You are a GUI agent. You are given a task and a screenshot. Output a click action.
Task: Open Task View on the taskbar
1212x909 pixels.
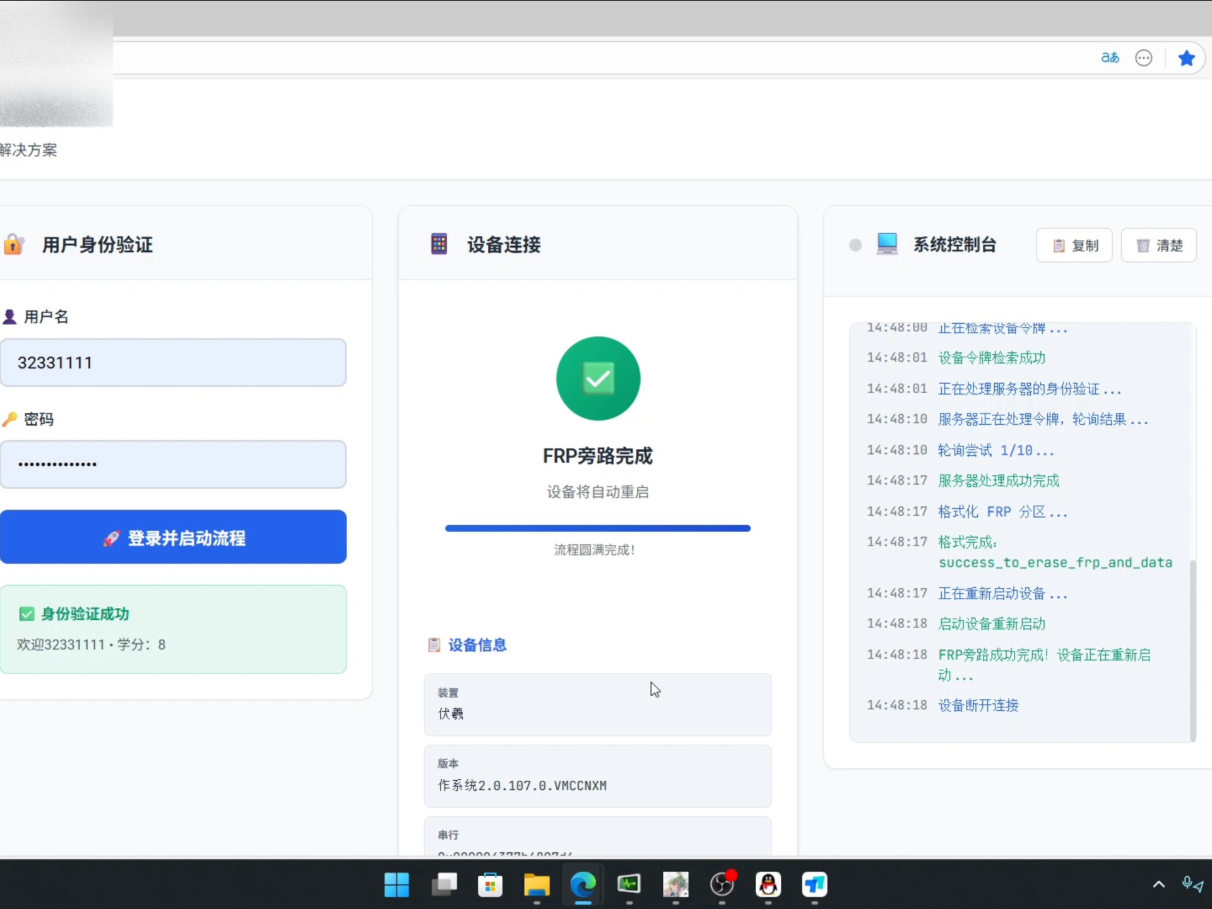[444, 884]
